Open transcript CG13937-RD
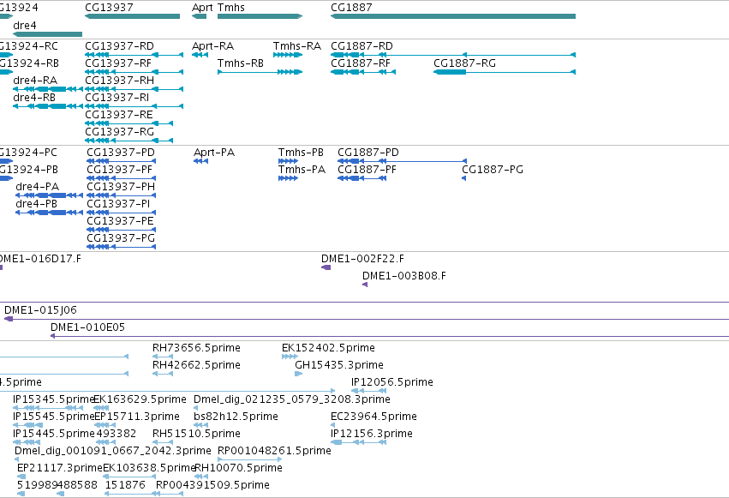Image resolution: width=729 pixels, height=498 pixels. tap(134, 55)
